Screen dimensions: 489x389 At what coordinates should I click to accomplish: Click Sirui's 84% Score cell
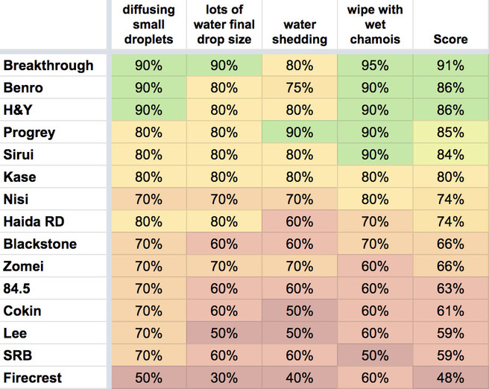click(449, 155)
